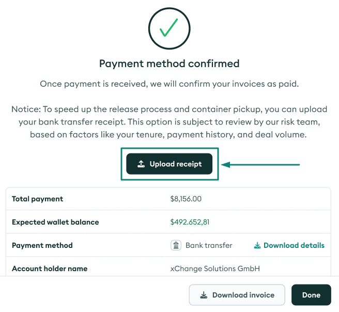This screenshot has width=339, height=312.
Task: Click the Payment method row label
Action: 42,245
